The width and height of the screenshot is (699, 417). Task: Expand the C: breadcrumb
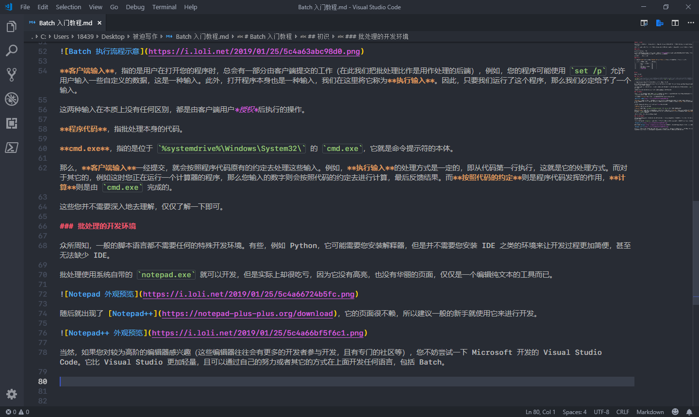pyautogui.click(x=43, y=36)
